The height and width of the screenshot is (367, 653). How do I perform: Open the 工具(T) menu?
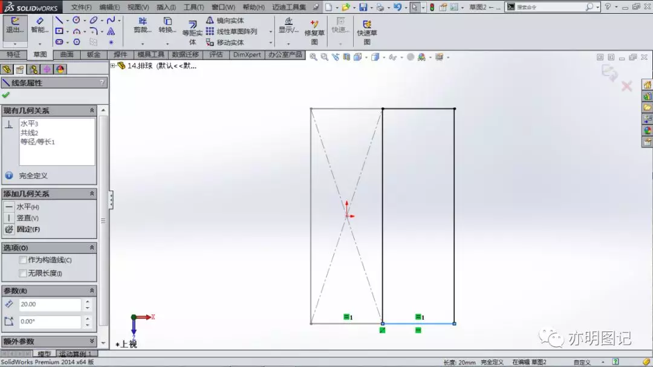click(x=193, y=7)
